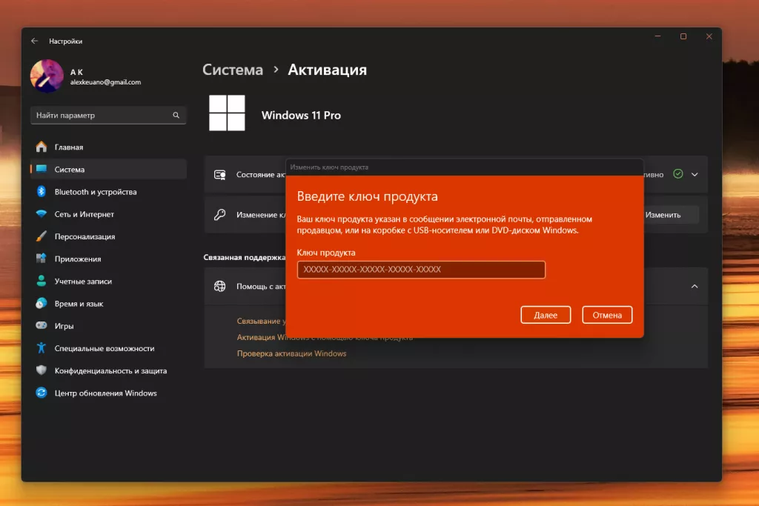Viewport: 759px width, 506px height.
Task: Click inside the Ключ продукта input field
Action: click(420, 270)
